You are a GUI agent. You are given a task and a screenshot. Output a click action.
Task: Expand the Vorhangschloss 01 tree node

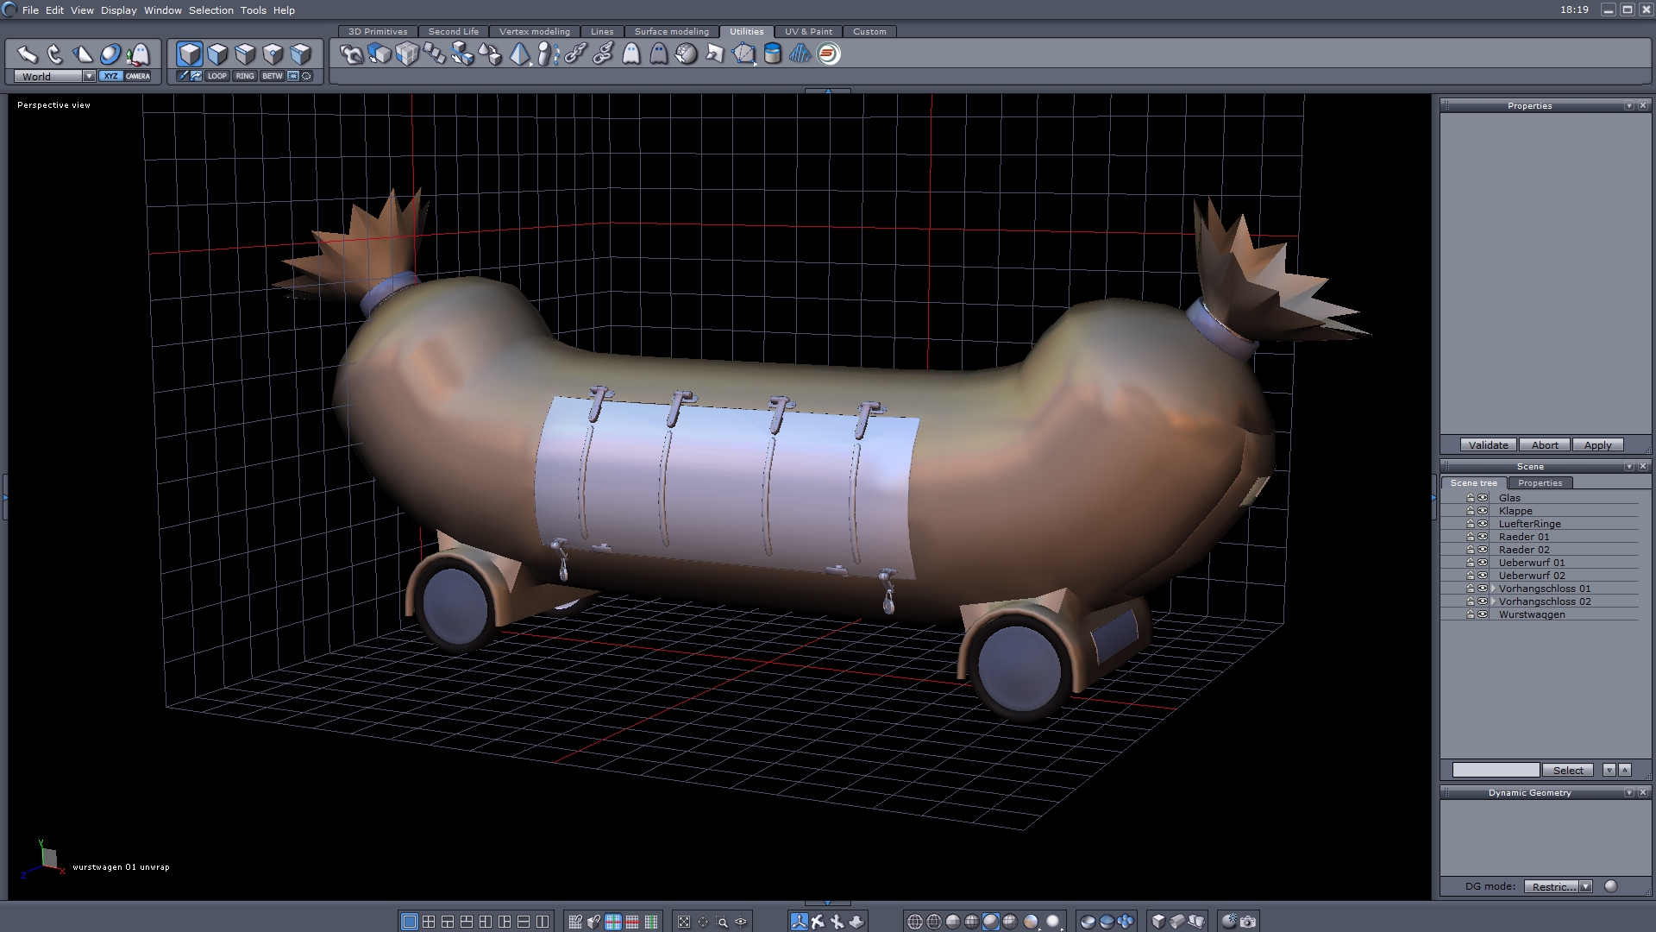point(1493,589)
